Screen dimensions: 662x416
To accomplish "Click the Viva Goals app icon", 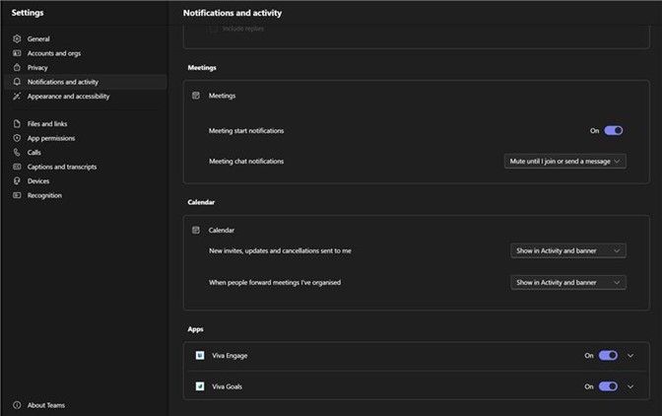I will [199, 386].
